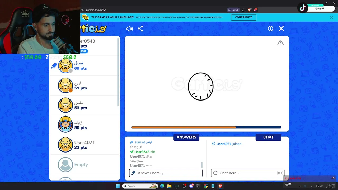
Task: Click the 'Turn of فيصل' message
Action: point(141,142)
